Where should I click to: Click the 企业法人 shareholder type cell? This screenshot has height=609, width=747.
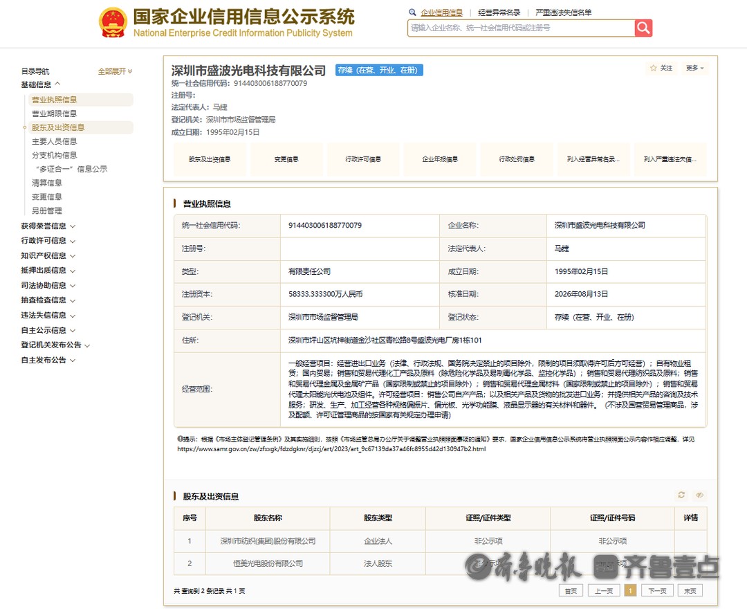click(x=378, y=541)
